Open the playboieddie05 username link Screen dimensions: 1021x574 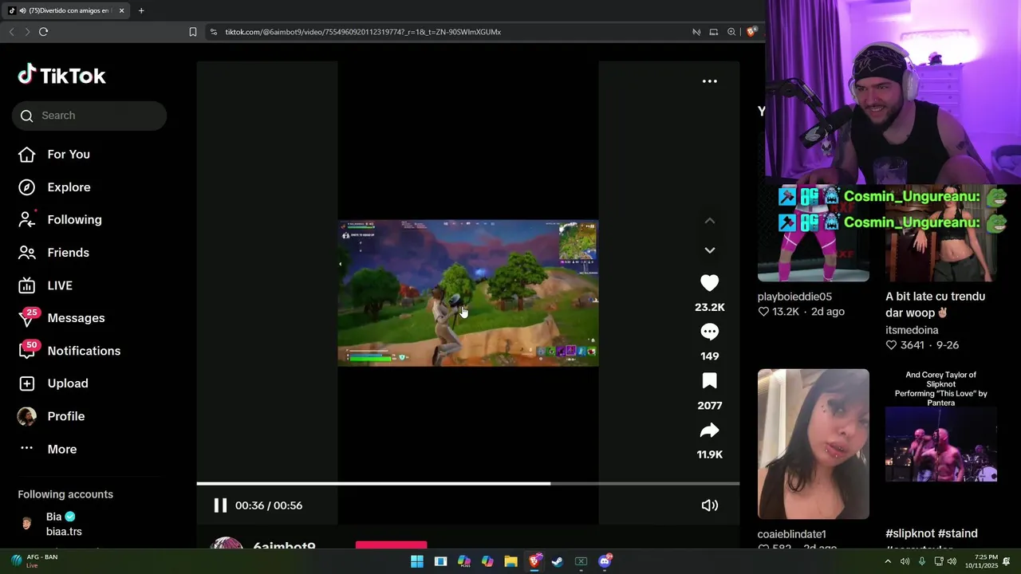pos(794,297)
